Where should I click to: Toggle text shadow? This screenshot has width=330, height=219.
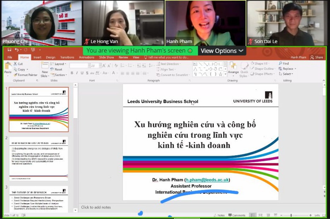[x=87, y=73]
